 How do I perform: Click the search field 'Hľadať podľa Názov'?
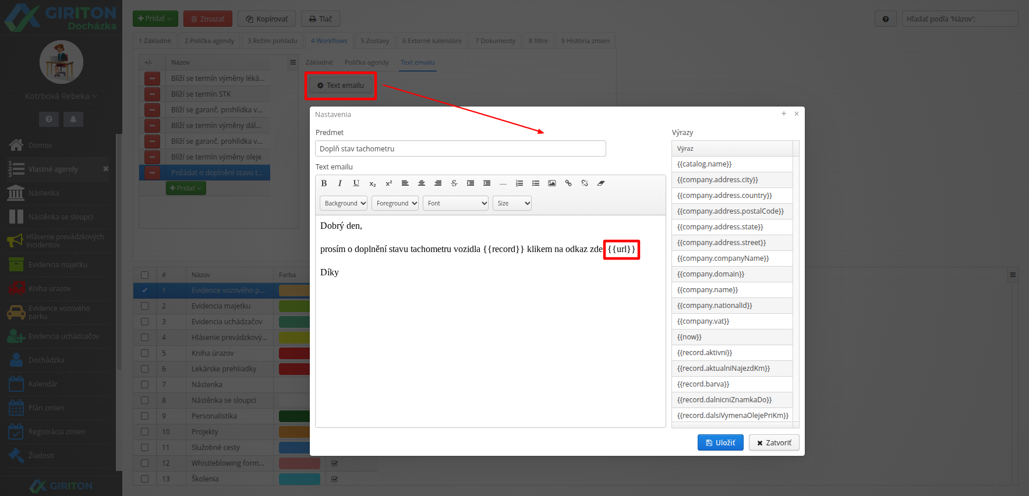coord(960,19)
